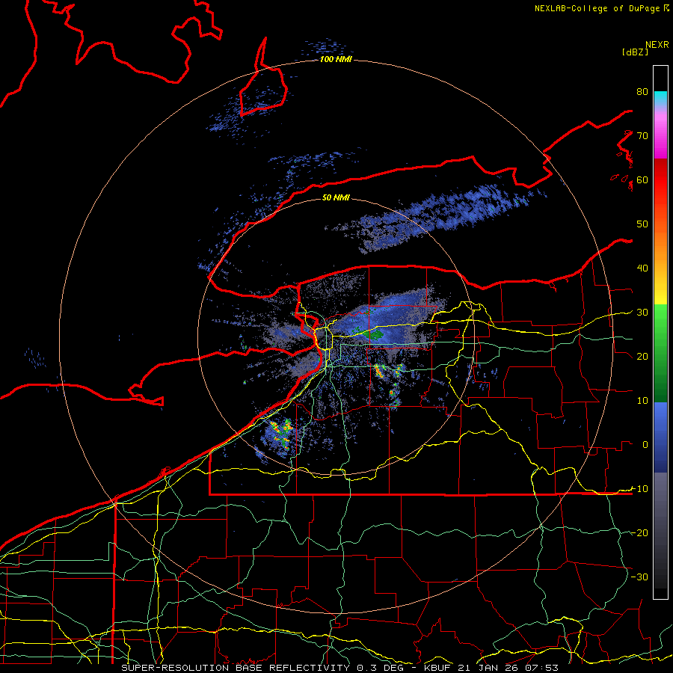
Task: Click the NEXR label above color bar
Action: pos(657,45)
